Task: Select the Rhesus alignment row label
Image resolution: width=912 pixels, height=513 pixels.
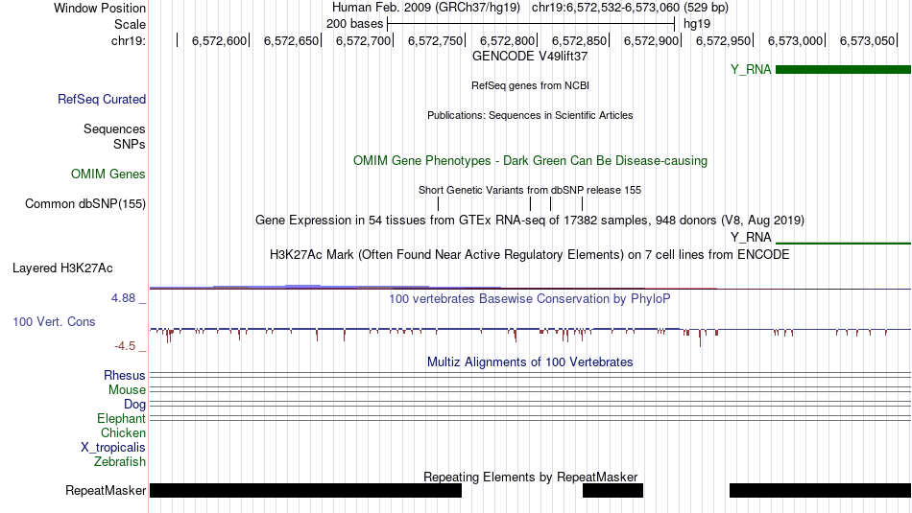Action: click(125, 375)
